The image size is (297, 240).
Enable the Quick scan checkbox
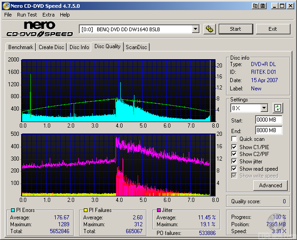click(234, 139)
